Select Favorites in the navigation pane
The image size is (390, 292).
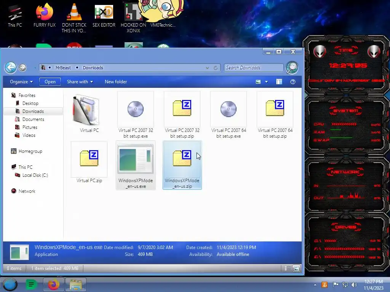click(27, 95)
